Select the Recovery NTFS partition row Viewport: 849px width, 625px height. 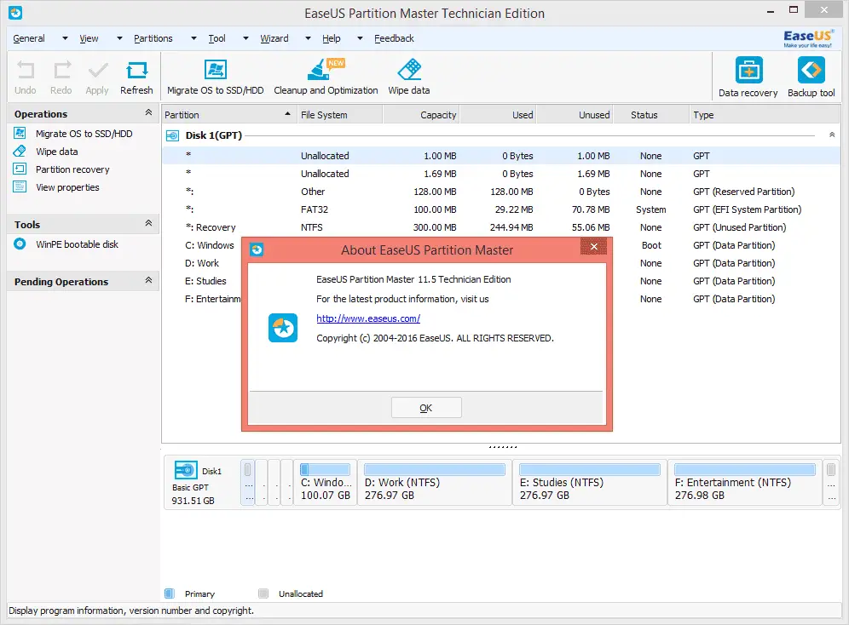(x=501, y=227)
